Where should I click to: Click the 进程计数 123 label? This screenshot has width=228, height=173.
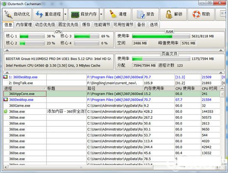(170, 65)
